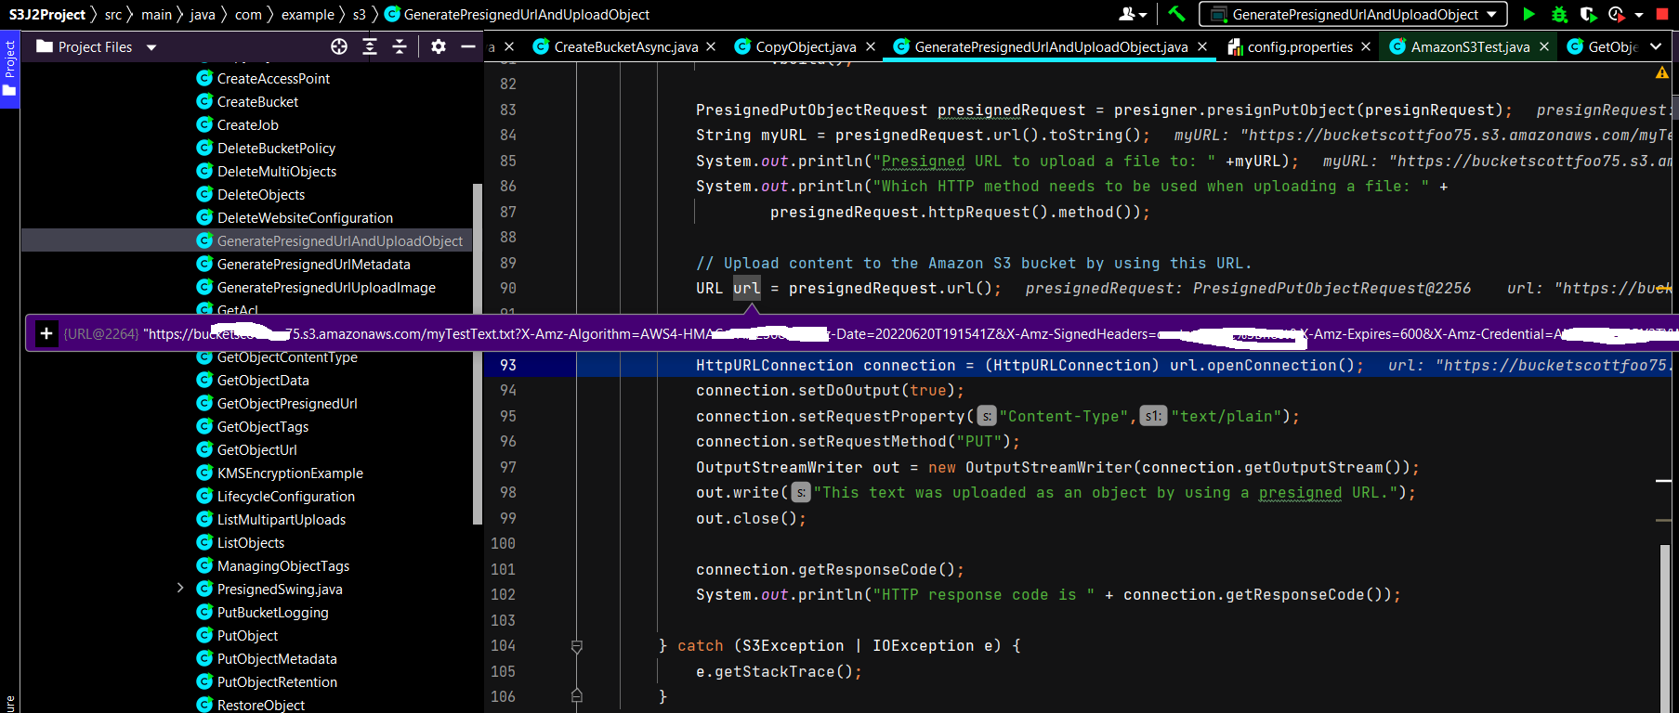Screen dimensions: 1679x713
Task: Select DeleteBucketPolicy class
Action: [276, 149]
